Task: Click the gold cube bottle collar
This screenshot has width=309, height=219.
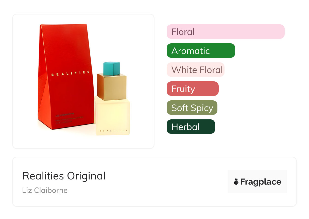Action: pos(112,86)
